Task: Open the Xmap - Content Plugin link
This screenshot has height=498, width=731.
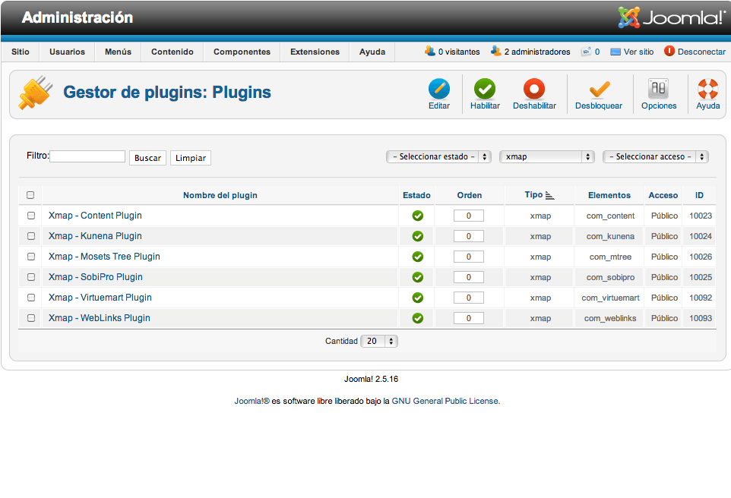Action: click(x=95, y=216)
